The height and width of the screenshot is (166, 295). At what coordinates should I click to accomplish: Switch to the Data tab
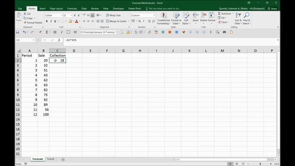click(84, 9)
